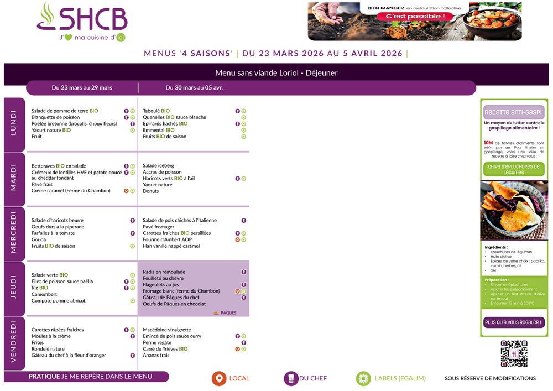Click the 'C'est possible !' red banner label
Screen dimensions: 553x391
tap(407, 17)
